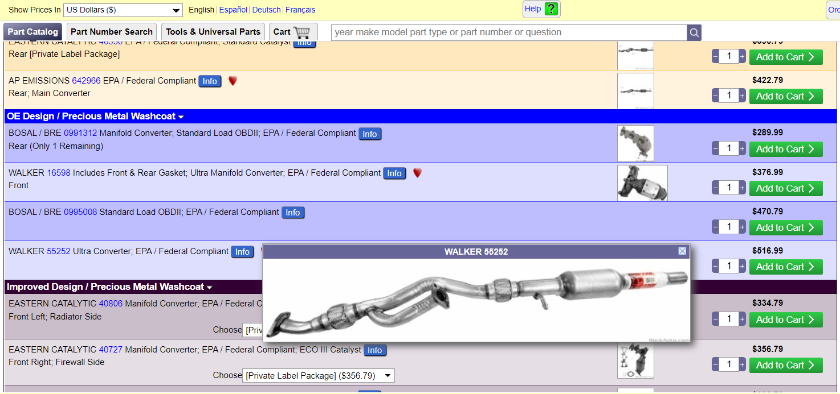Screen dimensions: 840x394
Task: View BOSAL 0991312 thumbnail image
Action: click(x=635, y=143)
